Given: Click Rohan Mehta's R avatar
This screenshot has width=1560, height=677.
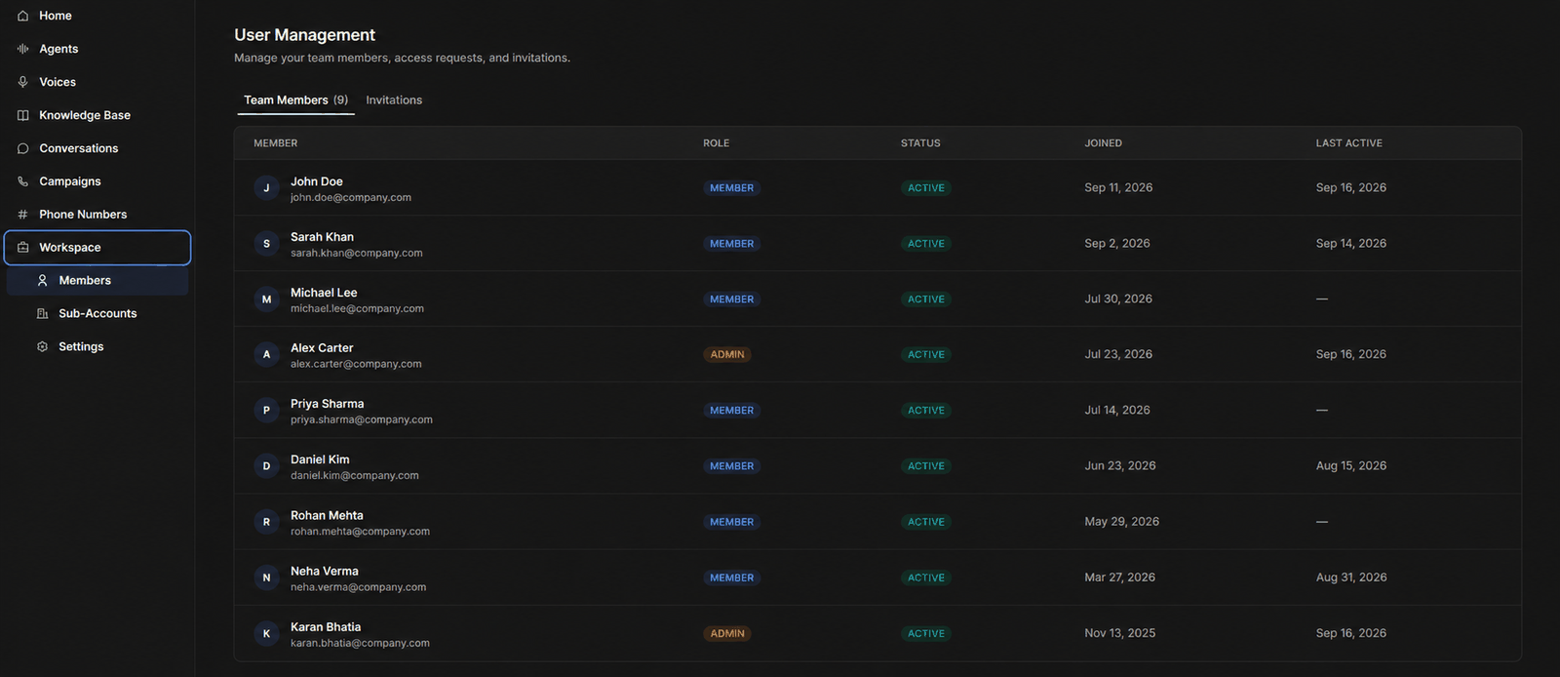Looking at the screenshot, I should [x=266, y=522].
